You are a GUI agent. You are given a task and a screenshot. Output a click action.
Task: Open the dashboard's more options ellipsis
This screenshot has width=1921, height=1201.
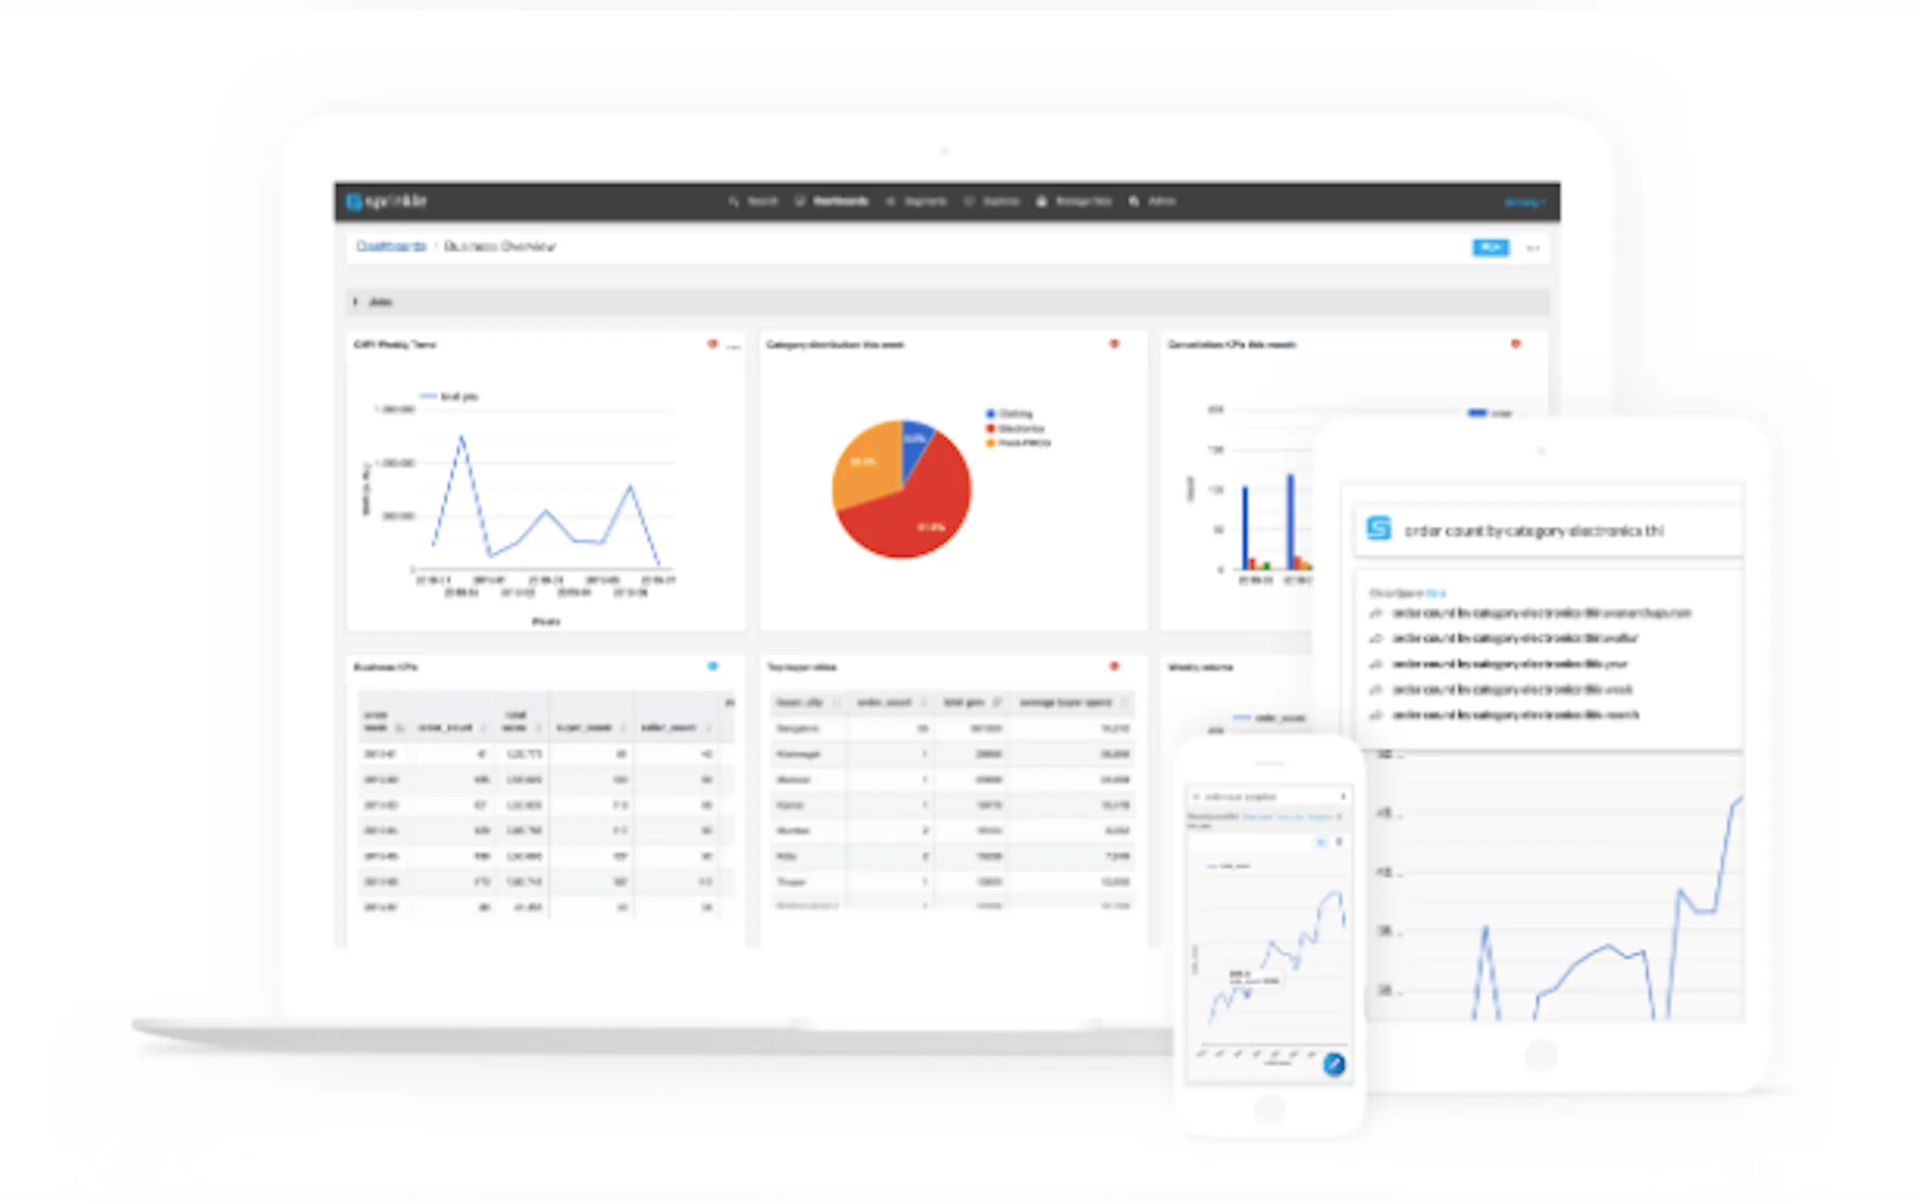1533,249
